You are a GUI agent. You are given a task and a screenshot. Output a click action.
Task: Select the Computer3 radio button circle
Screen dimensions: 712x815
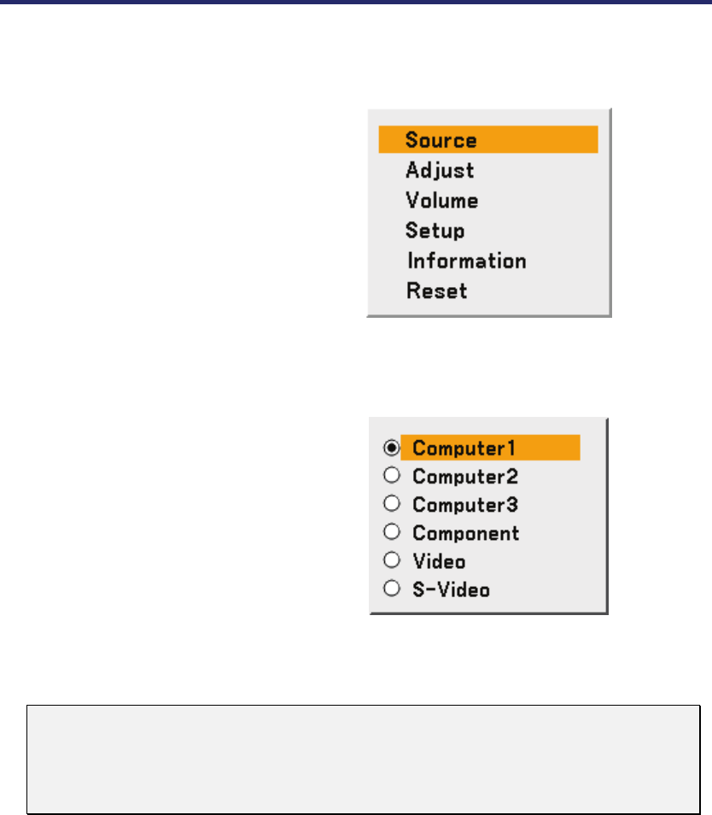(x=391, y=504)
